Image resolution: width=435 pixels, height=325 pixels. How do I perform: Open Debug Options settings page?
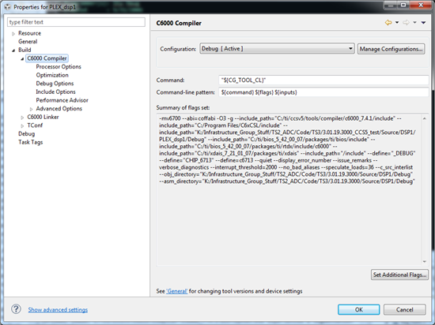click(x=55, y=84)
